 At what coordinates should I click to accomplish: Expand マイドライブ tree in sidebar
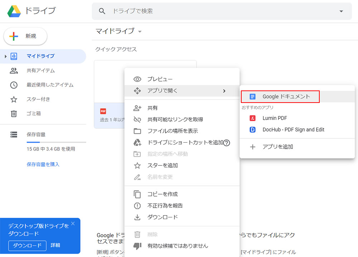pos(6,56)
